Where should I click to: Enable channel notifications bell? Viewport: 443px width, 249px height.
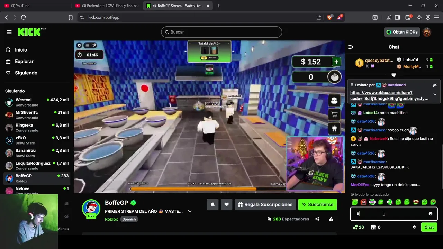[x=213, y=204]
